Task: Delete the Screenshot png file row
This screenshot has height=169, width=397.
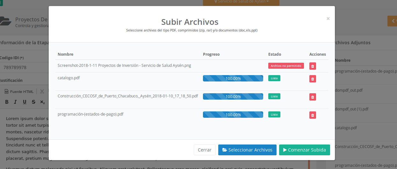Action: tap(313, 66)
